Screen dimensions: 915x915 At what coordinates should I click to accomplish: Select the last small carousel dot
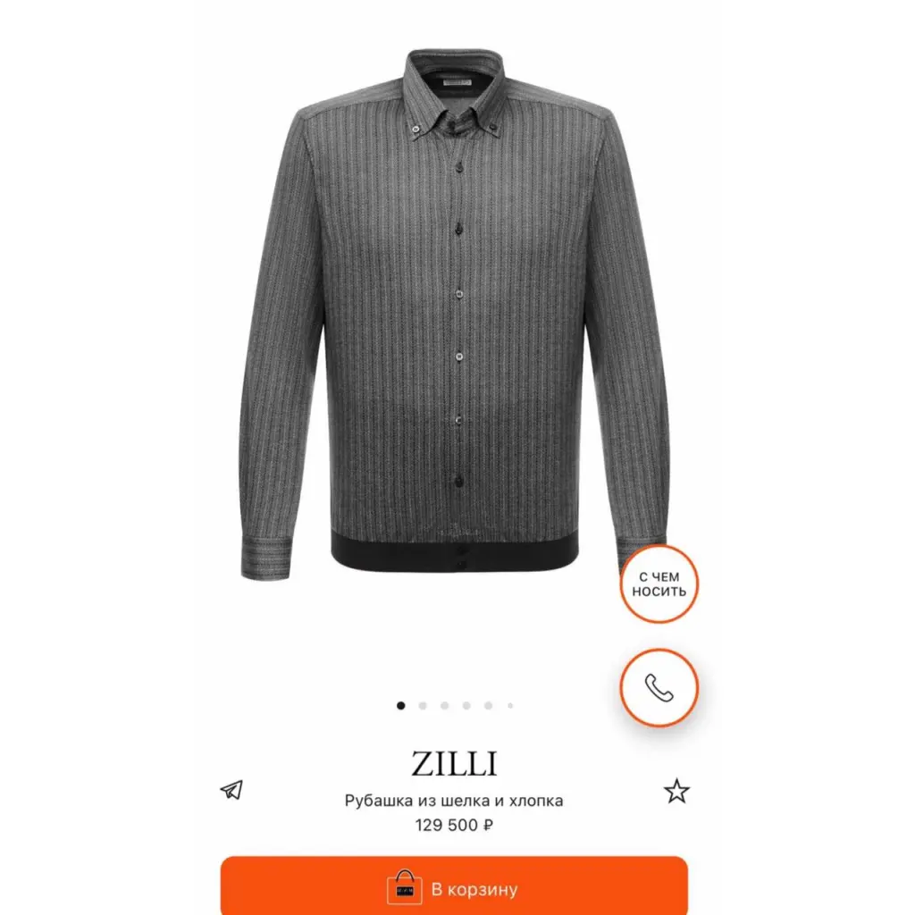pyautogui.click(x=510, y=706)
